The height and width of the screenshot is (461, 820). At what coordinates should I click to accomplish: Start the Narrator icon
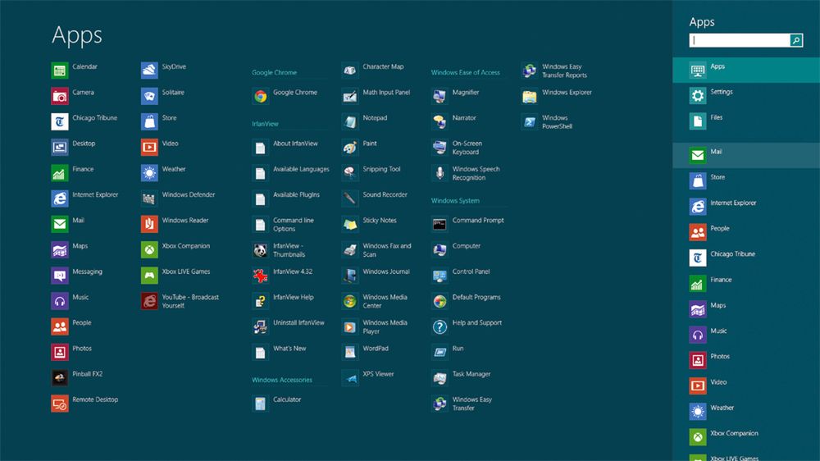pyautogui.click(x=440, y=121)
